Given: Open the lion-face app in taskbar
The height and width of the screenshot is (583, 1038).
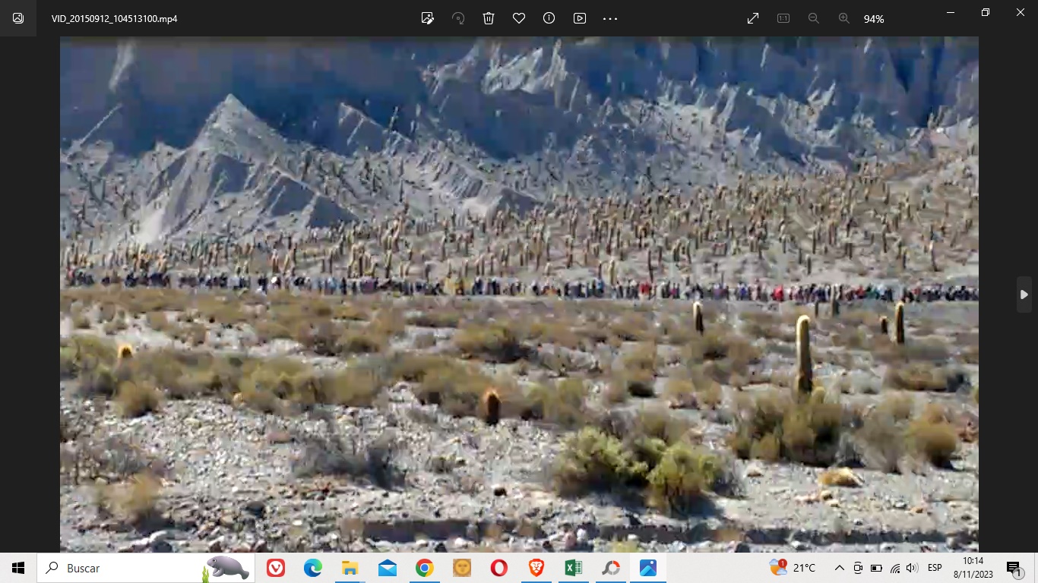Looking at the screenshot, I should coord(462,568).
